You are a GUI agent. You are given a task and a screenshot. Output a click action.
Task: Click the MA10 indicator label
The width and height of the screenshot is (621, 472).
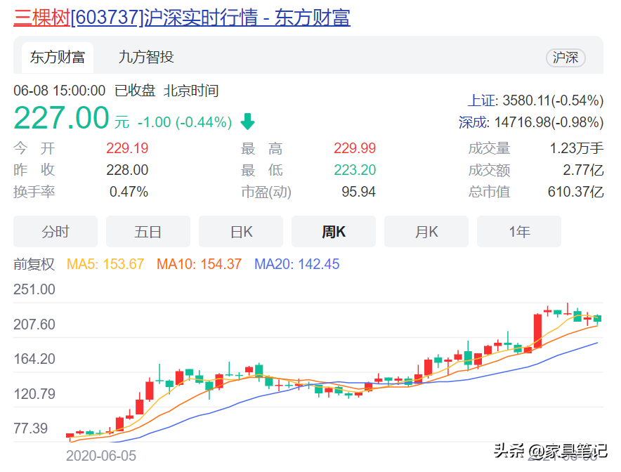tap(199, 265)
